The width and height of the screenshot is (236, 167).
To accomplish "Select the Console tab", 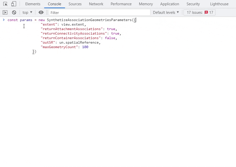I will [54, 4].
